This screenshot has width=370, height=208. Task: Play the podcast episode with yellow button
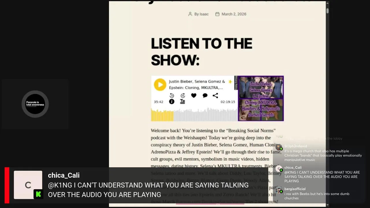tap(160, 85)
